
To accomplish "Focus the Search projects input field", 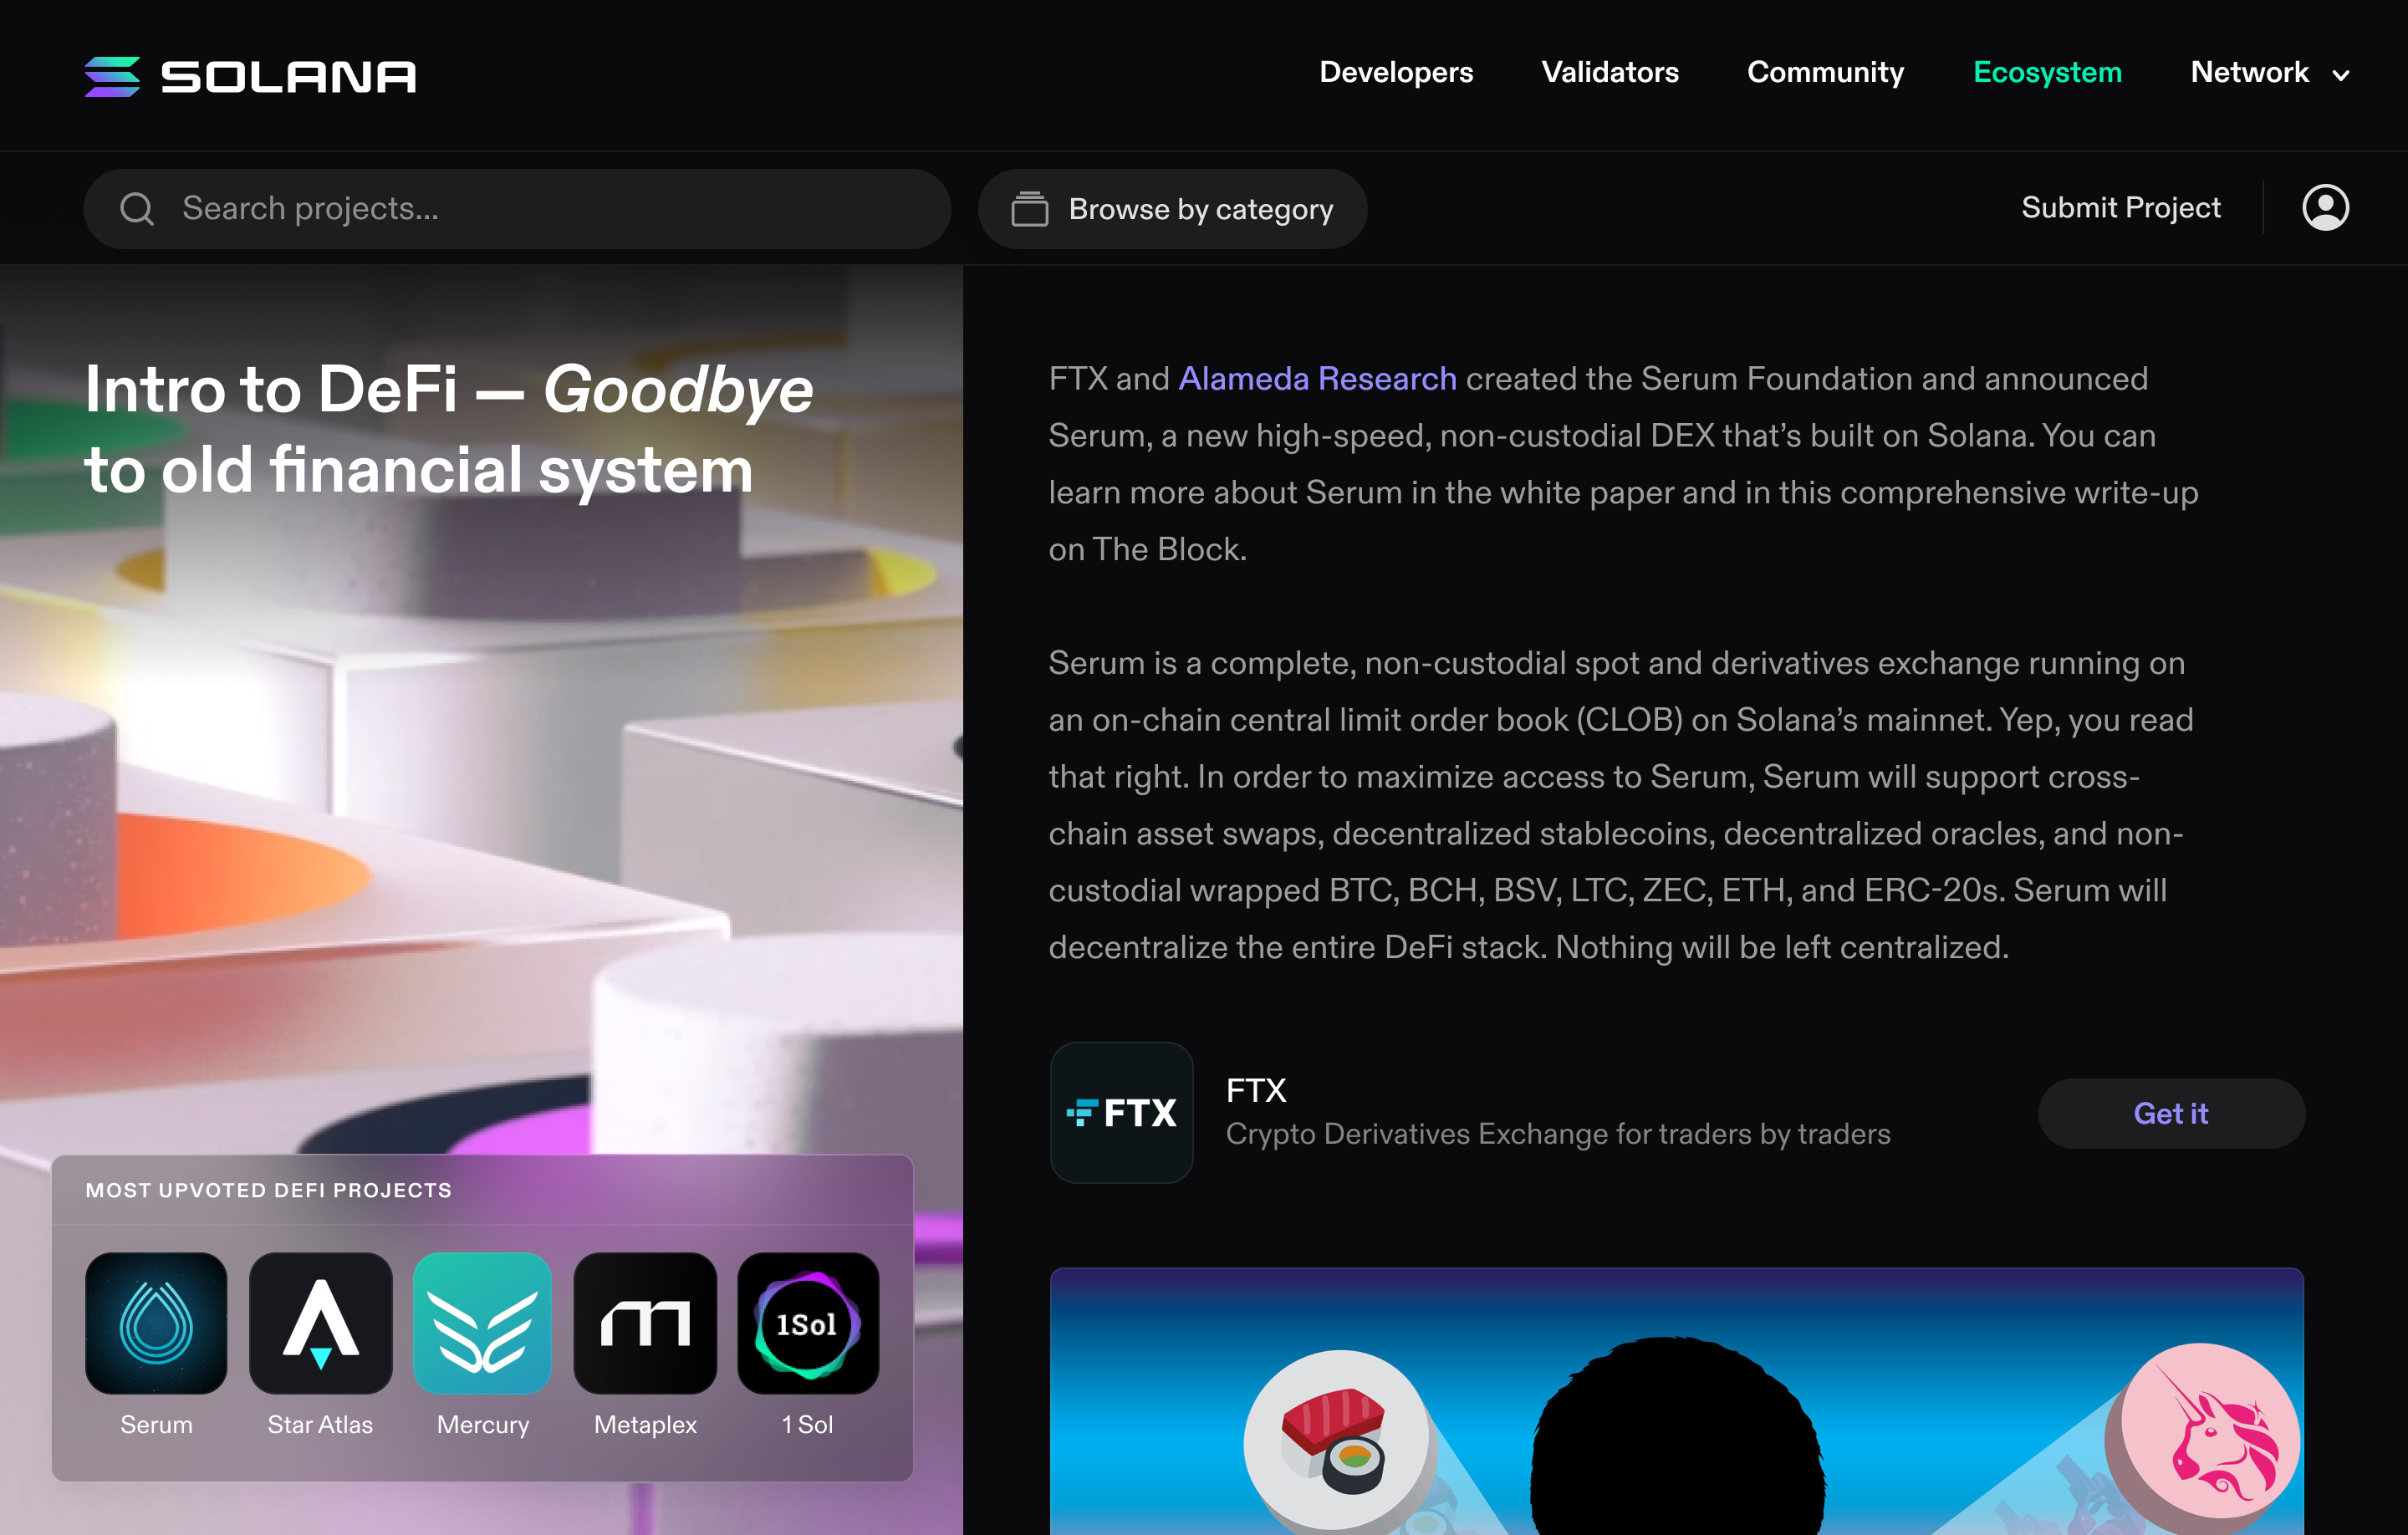I will click(517, 209).
